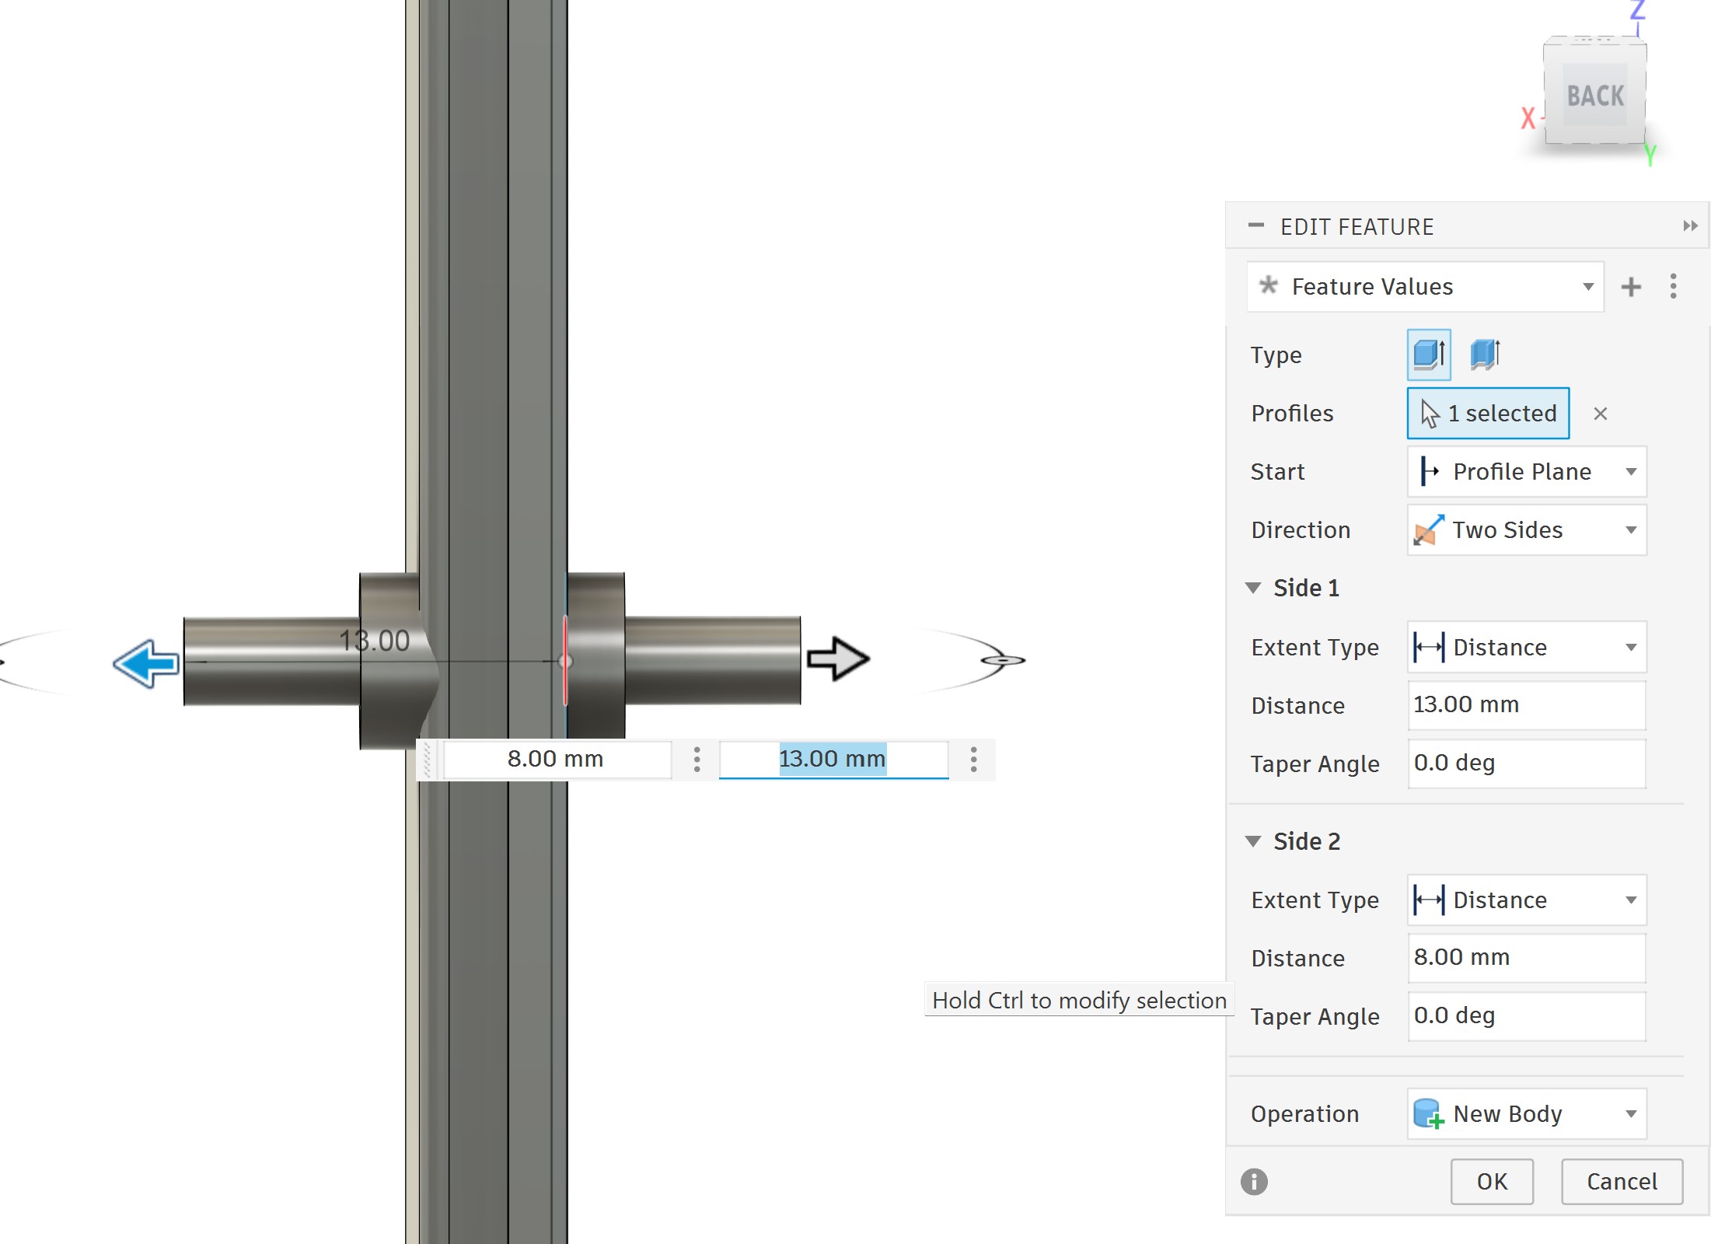Screen dimensions: 1718x1244
Task: Select the Thin Extrude type icon
Action: coord(1485,355)
